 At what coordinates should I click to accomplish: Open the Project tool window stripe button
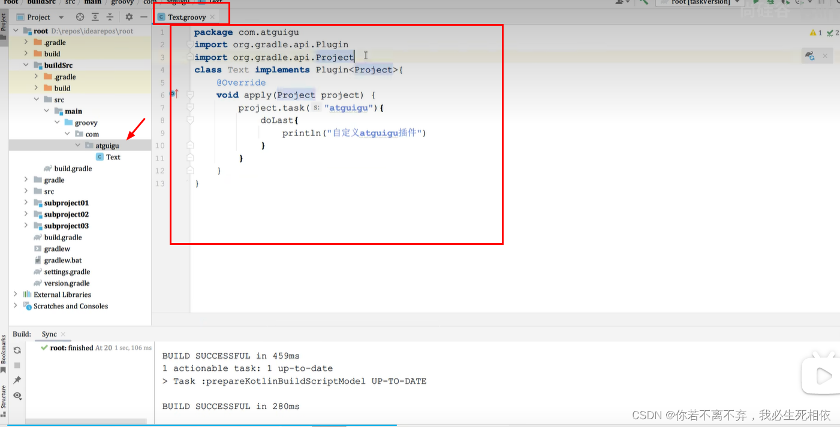coord(4,27)
